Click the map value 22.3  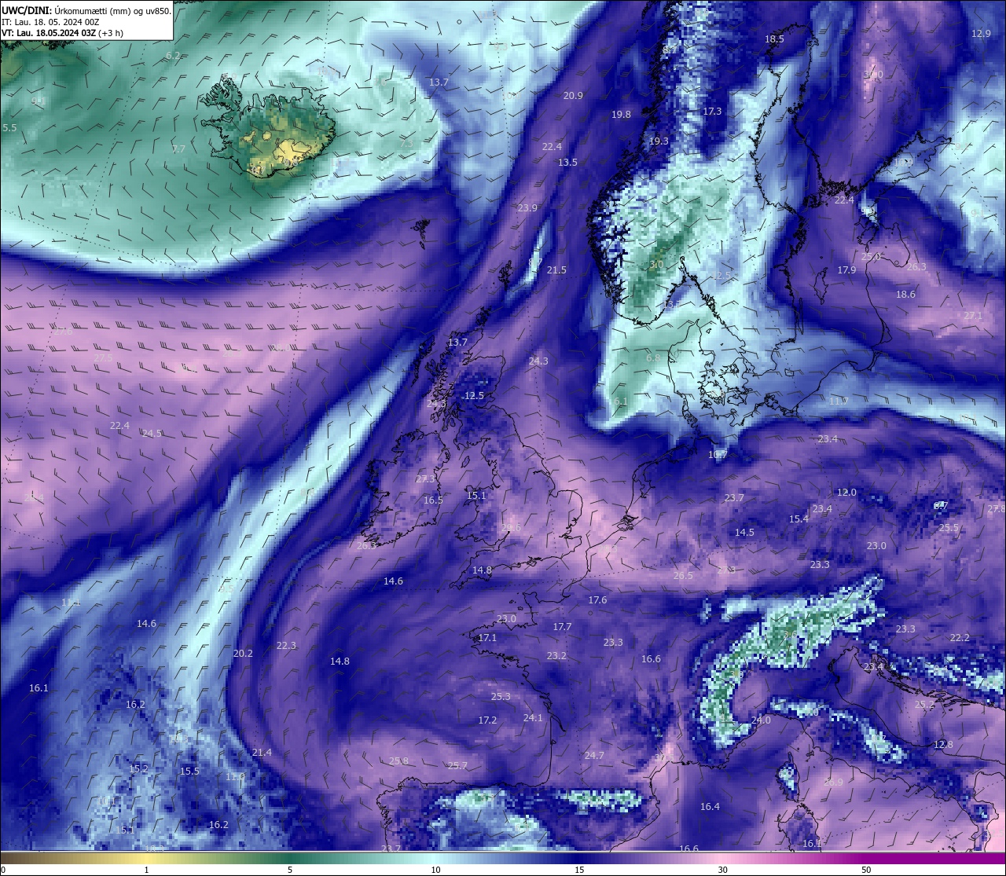286,646
